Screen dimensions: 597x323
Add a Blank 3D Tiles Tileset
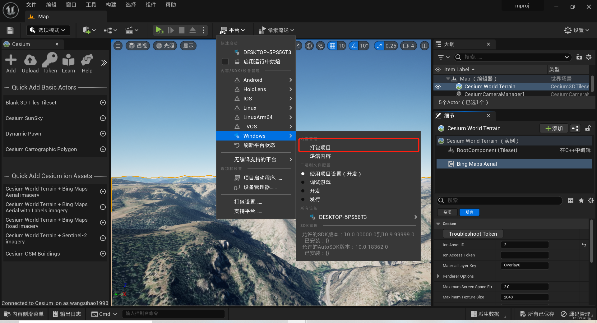103,103
